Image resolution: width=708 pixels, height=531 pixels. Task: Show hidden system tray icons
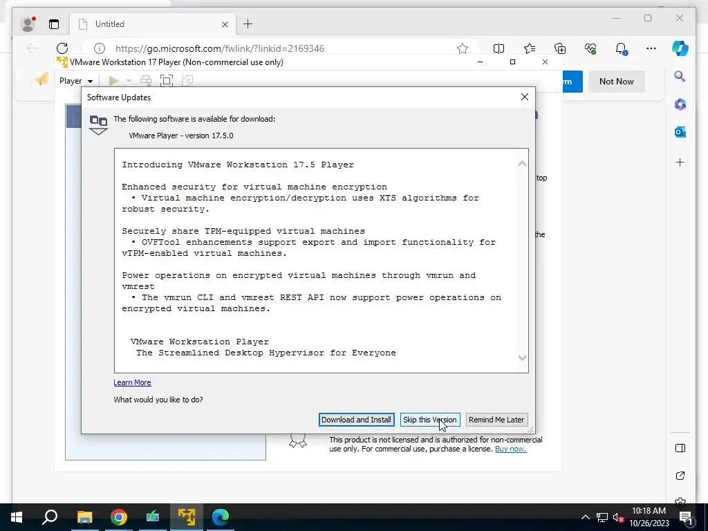coord(585,517)
